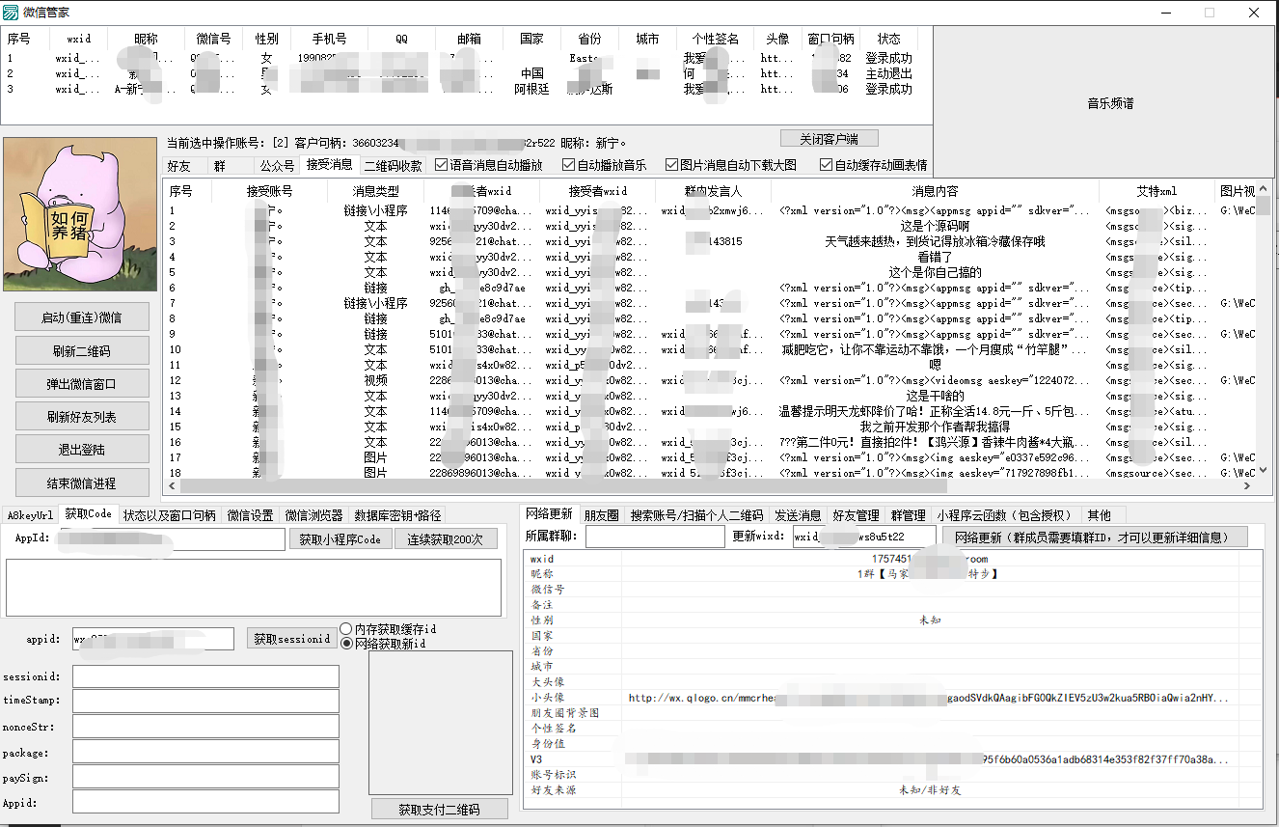Open the 状态以及窗口句柄 tab
The width and height of the screenshot is (1279, 827).
pos(170,515)
